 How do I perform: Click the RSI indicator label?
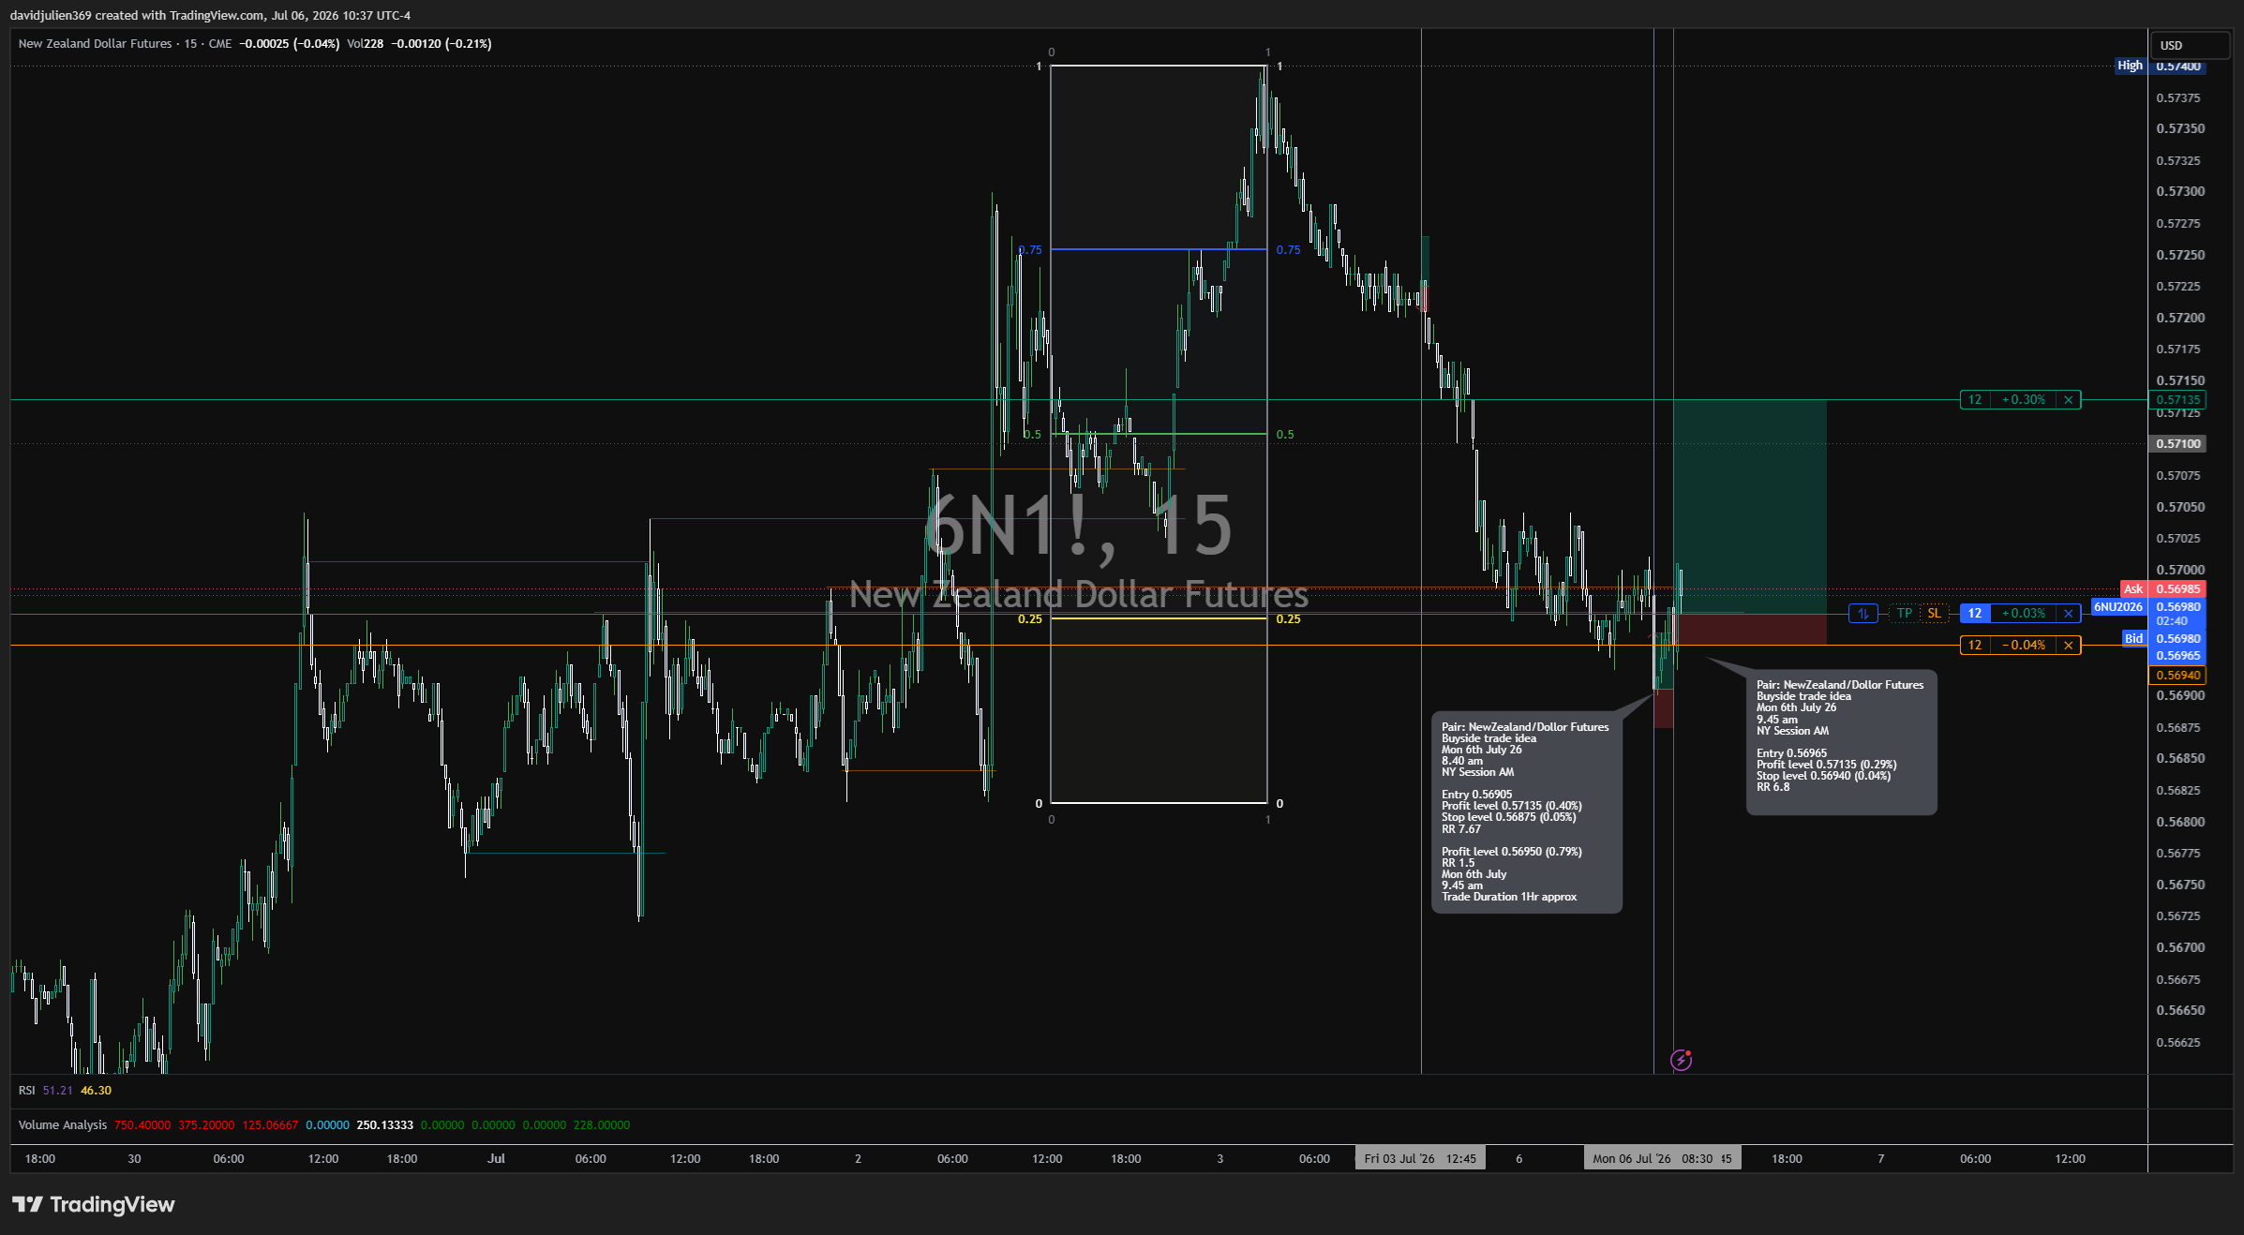click(x=26, y=1091)
